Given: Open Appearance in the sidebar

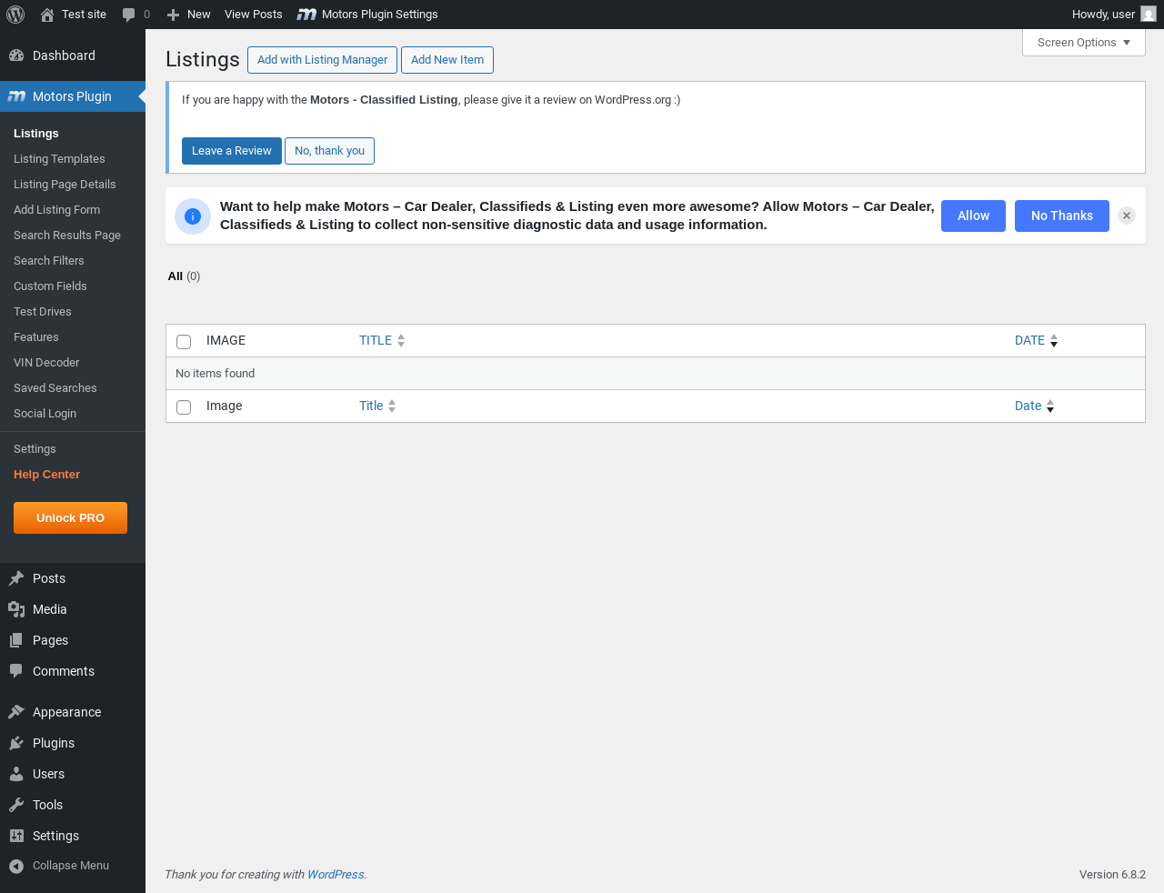Looking at the screenshot, I should tap(73, 712).
